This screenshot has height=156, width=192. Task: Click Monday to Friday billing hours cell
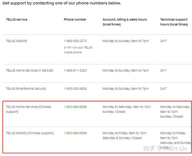124,135
